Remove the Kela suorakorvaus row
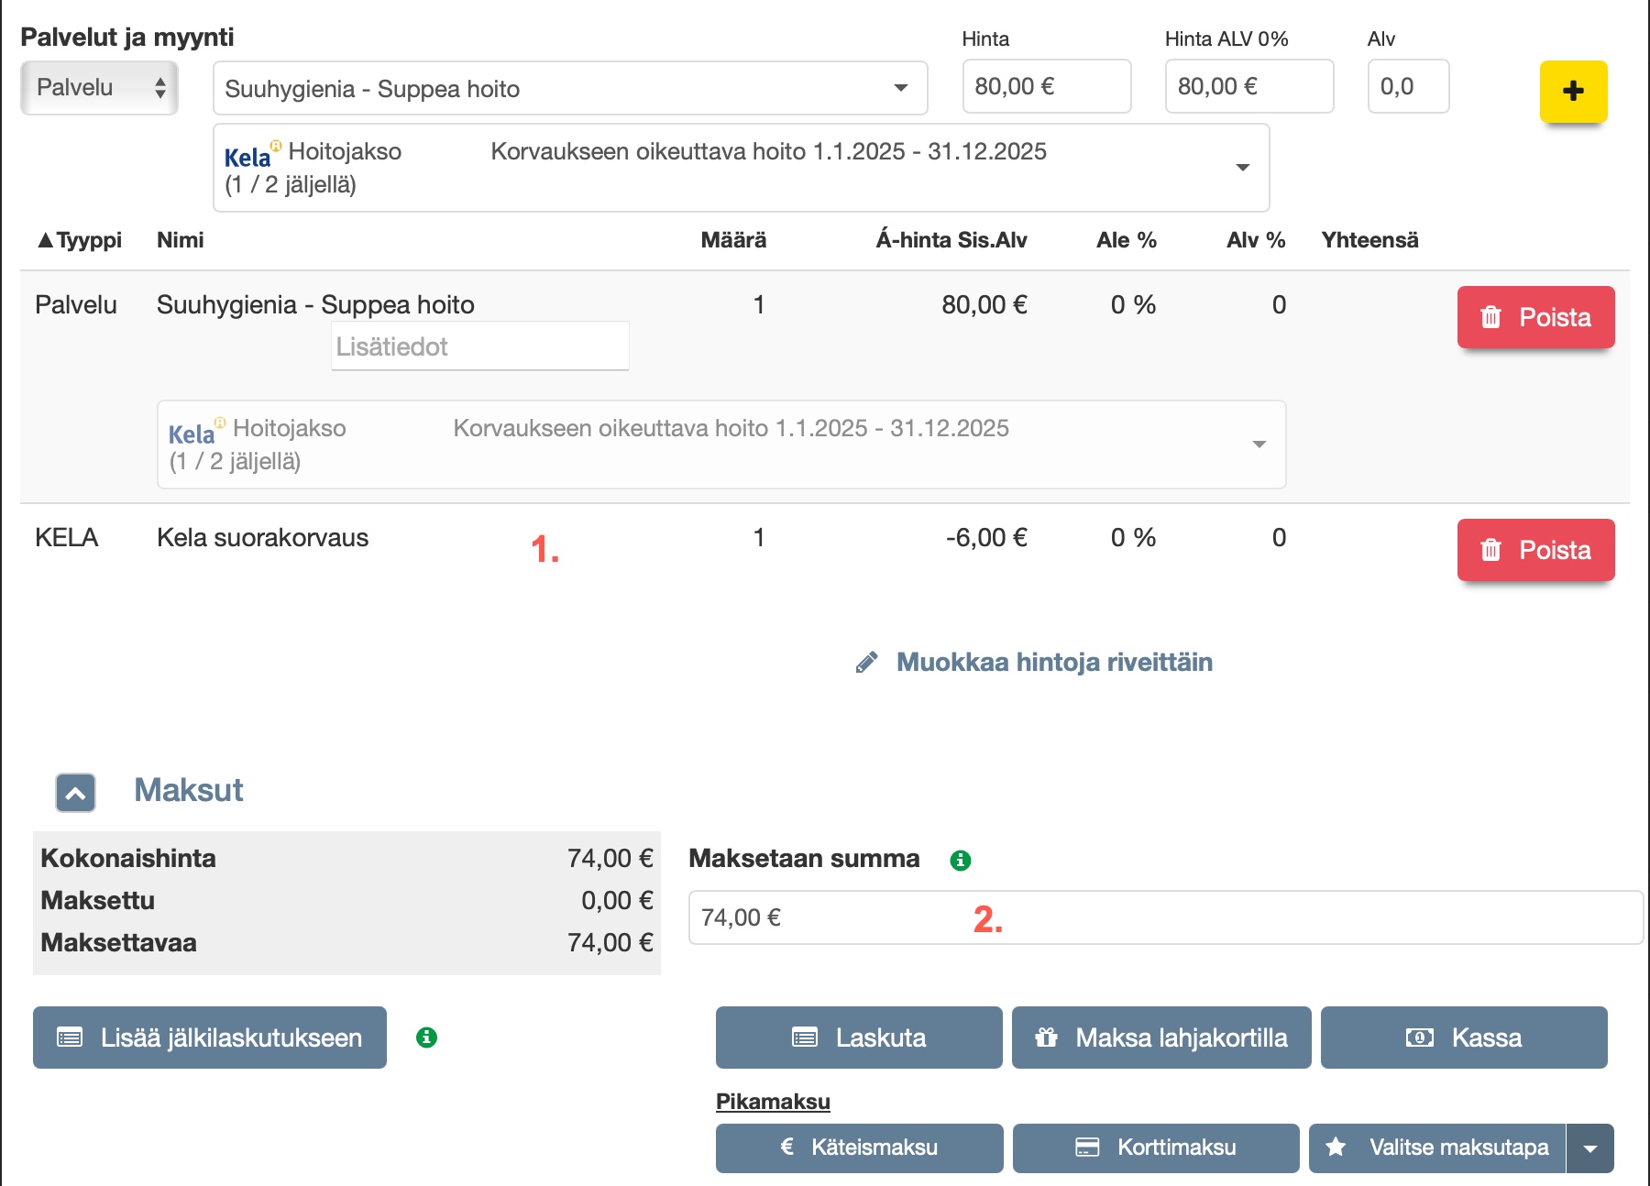The image size is (1650, 1186). pyautogui.click(x=1535, y=550)
